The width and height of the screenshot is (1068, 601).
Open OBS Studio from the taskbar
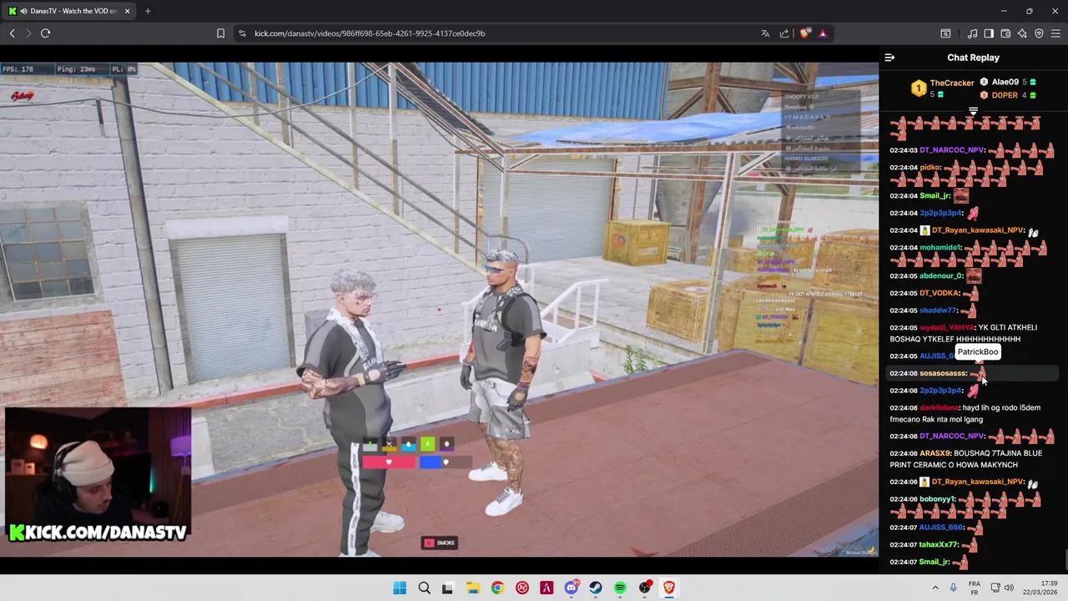(x=644, y=588)
